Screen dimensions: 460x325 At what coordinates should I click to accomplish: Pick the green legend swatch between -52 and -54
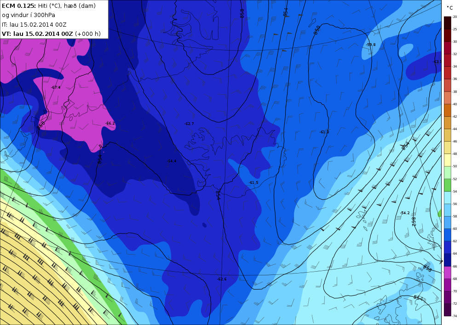tap(448, 185)
